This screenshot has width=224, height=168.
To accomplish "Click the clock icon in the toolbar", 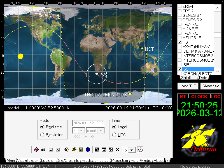I will (140, 150).
